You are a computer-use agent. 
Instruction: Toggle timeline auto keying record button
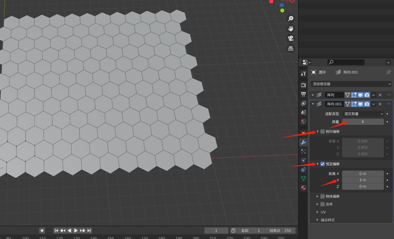tap(42, 231)
